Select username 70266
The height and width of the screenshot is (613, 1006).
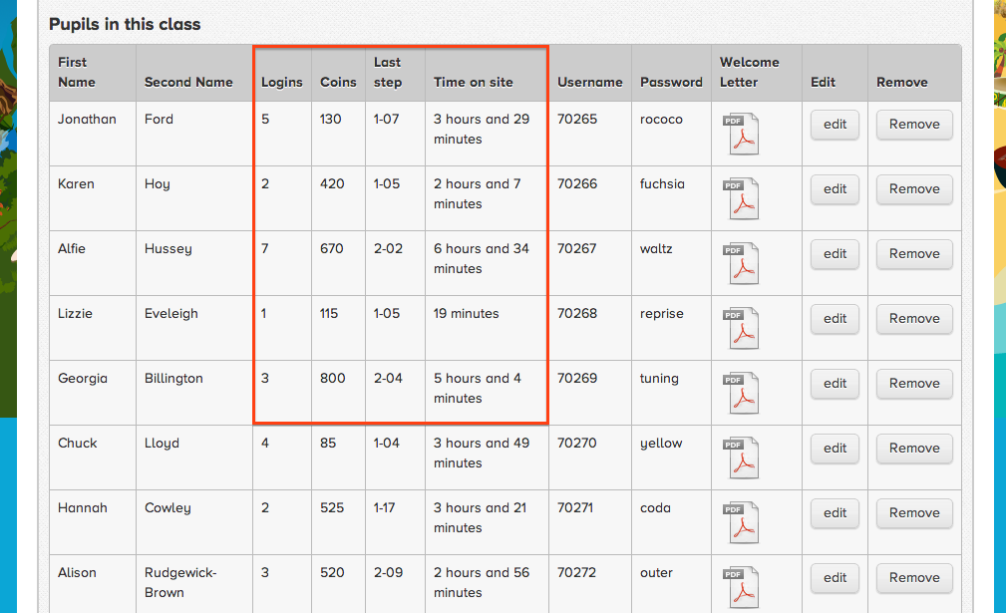coord(577,184)
